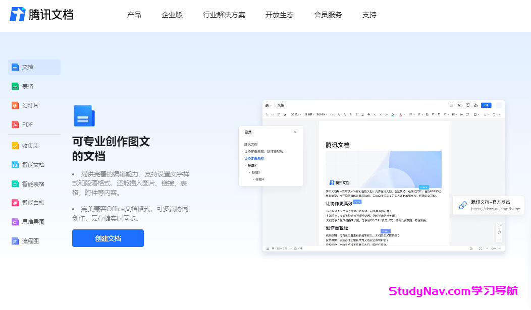This screenshot has width=531, height=310.
Task: Click the underline U icon in preview toolbar
Action: [363, 114]
